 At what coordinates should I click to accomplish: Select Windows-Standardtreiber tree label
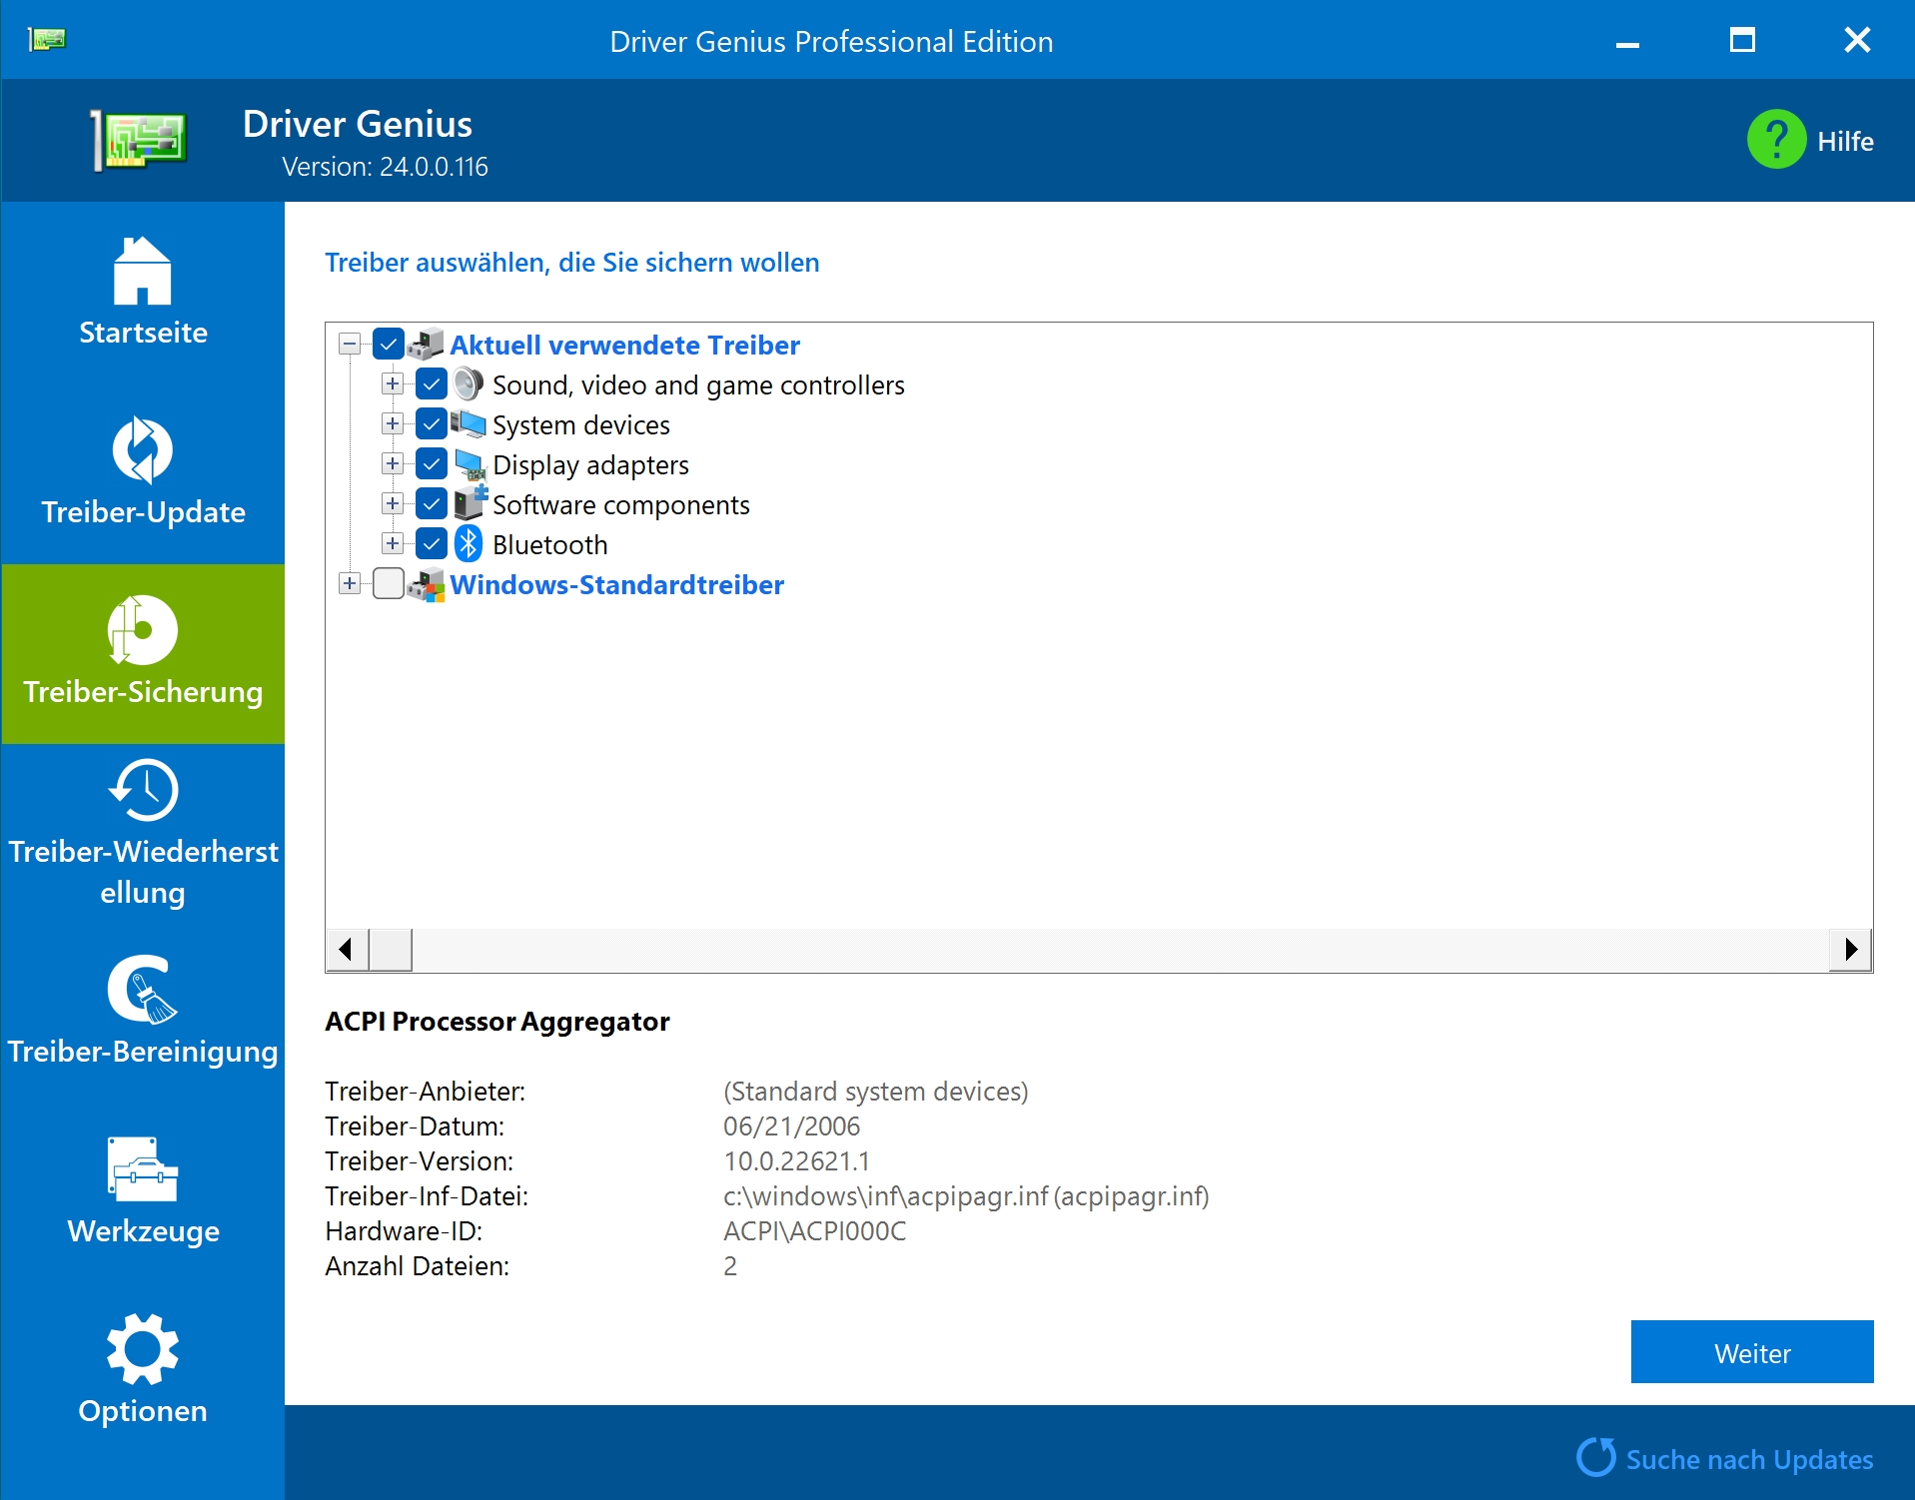point(616,584)
